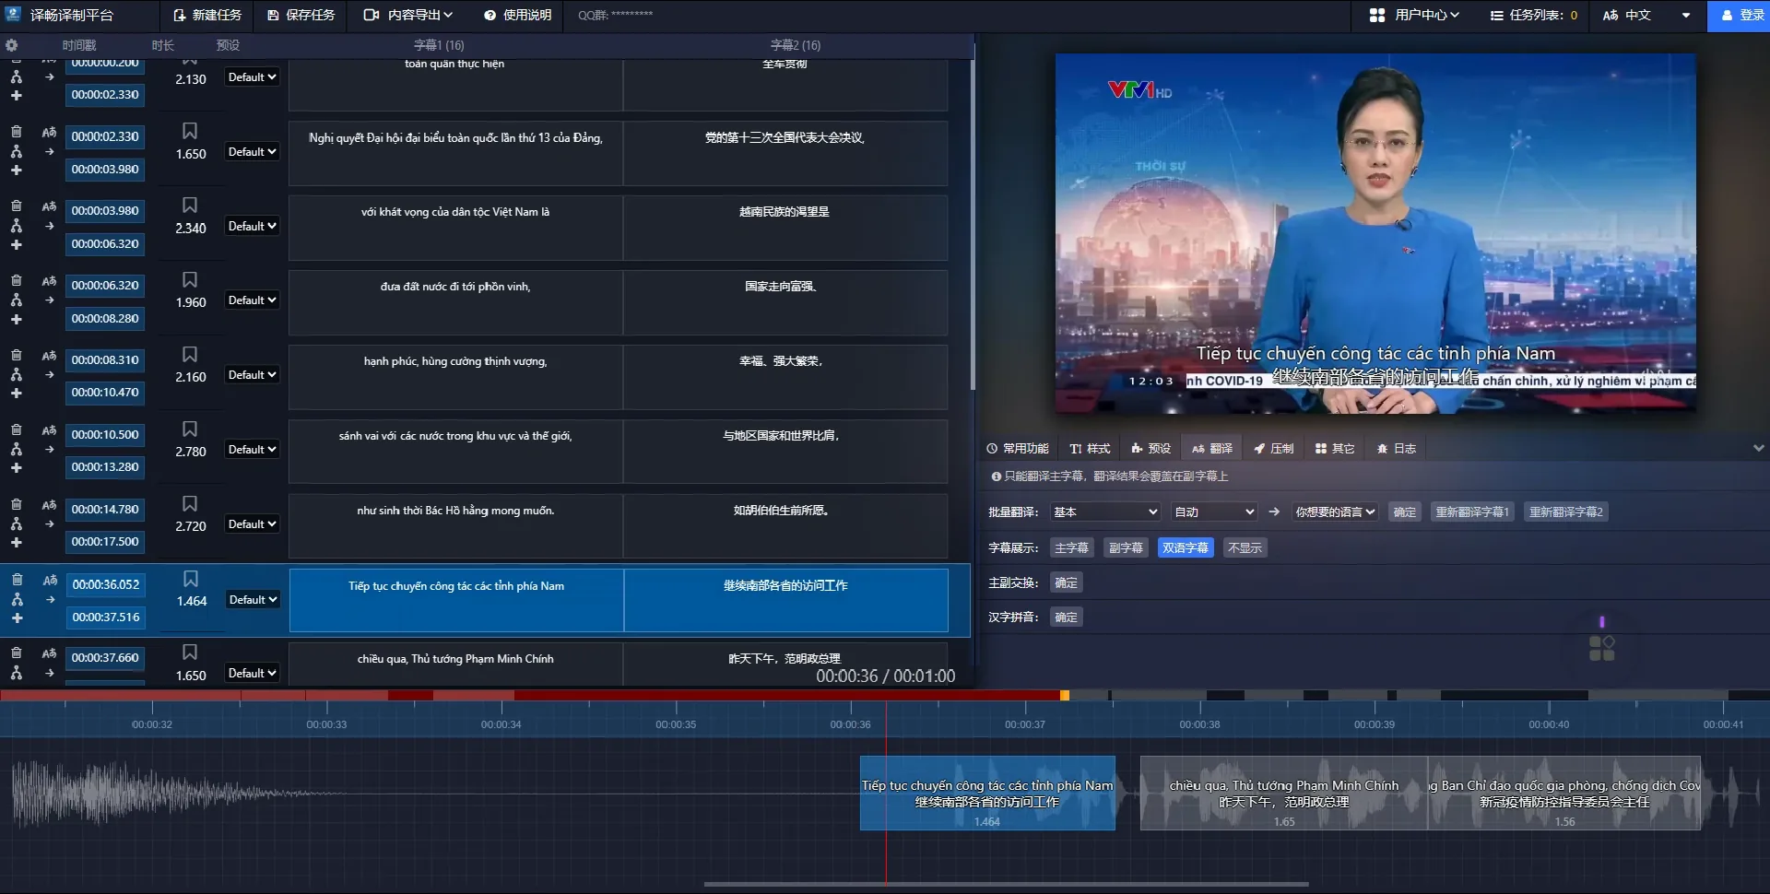
Task: Open Default preset dropdown on 'Tiếp tục chuyến' row
Action: 254,600
